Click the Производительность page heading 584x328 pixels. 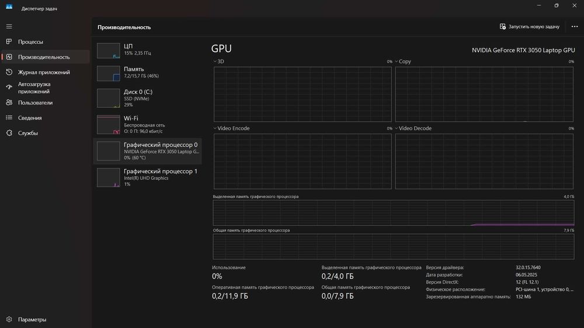tap(124, 27)
